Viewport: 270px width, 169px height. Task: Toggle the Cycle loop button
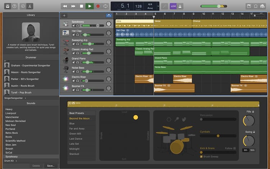tap(105, 6)
